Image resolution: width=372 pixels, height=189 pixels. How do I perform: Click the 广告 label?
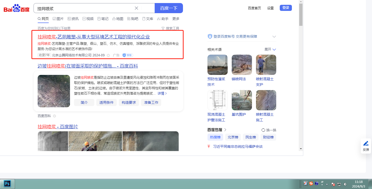116,55
